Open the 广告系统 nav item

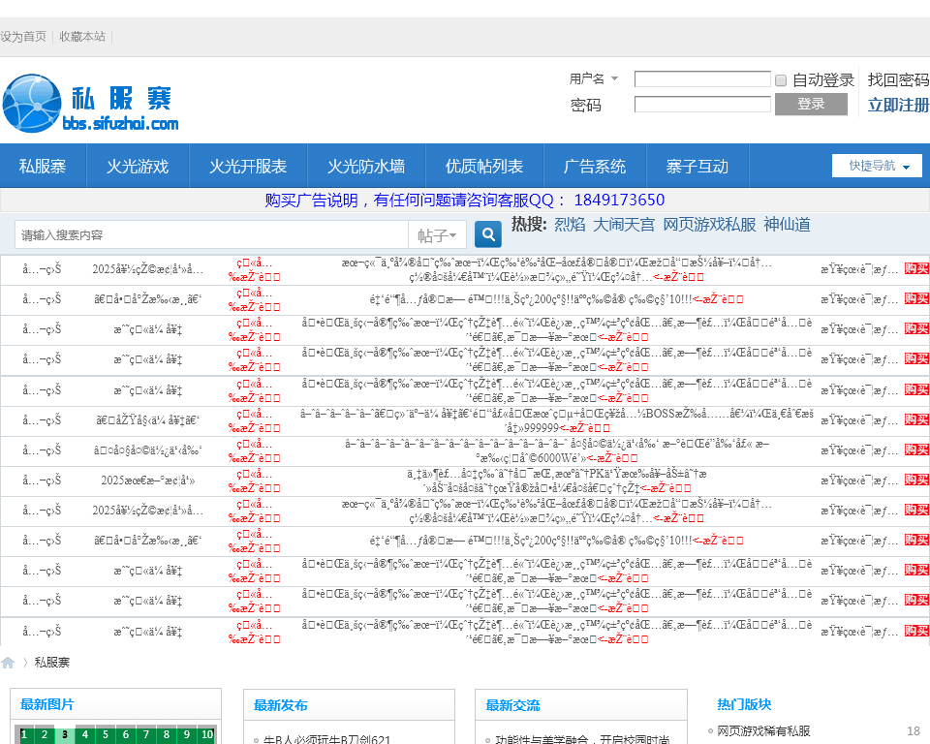594,166
